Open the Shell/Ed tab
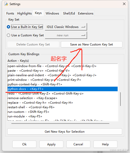The height and width of the screenshot is (153, 130). [69, 13]
